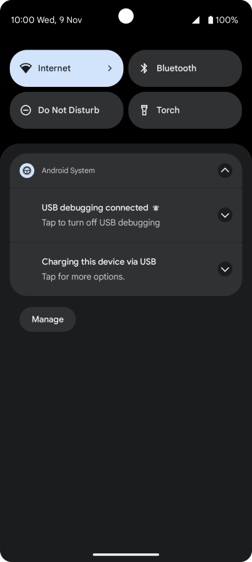Tap the home gesture bar at bottom
Viewport: 252px width, 562px height.
126,555
